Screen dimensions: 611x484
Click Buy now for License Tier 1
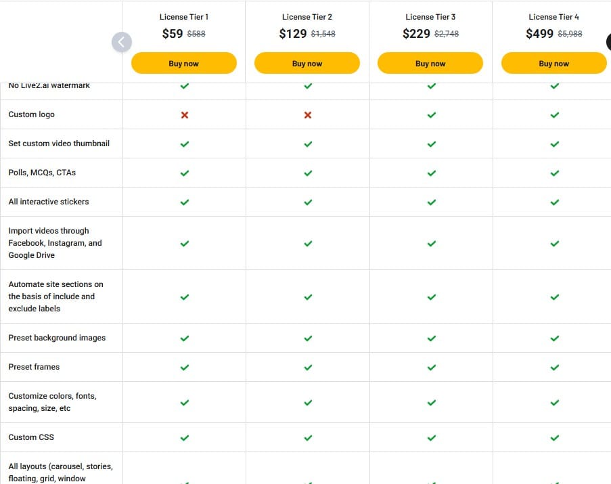point(183,63)
